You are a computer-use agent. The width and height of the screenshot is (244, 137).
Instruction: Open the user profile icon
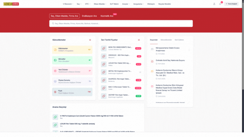[214, 4]
